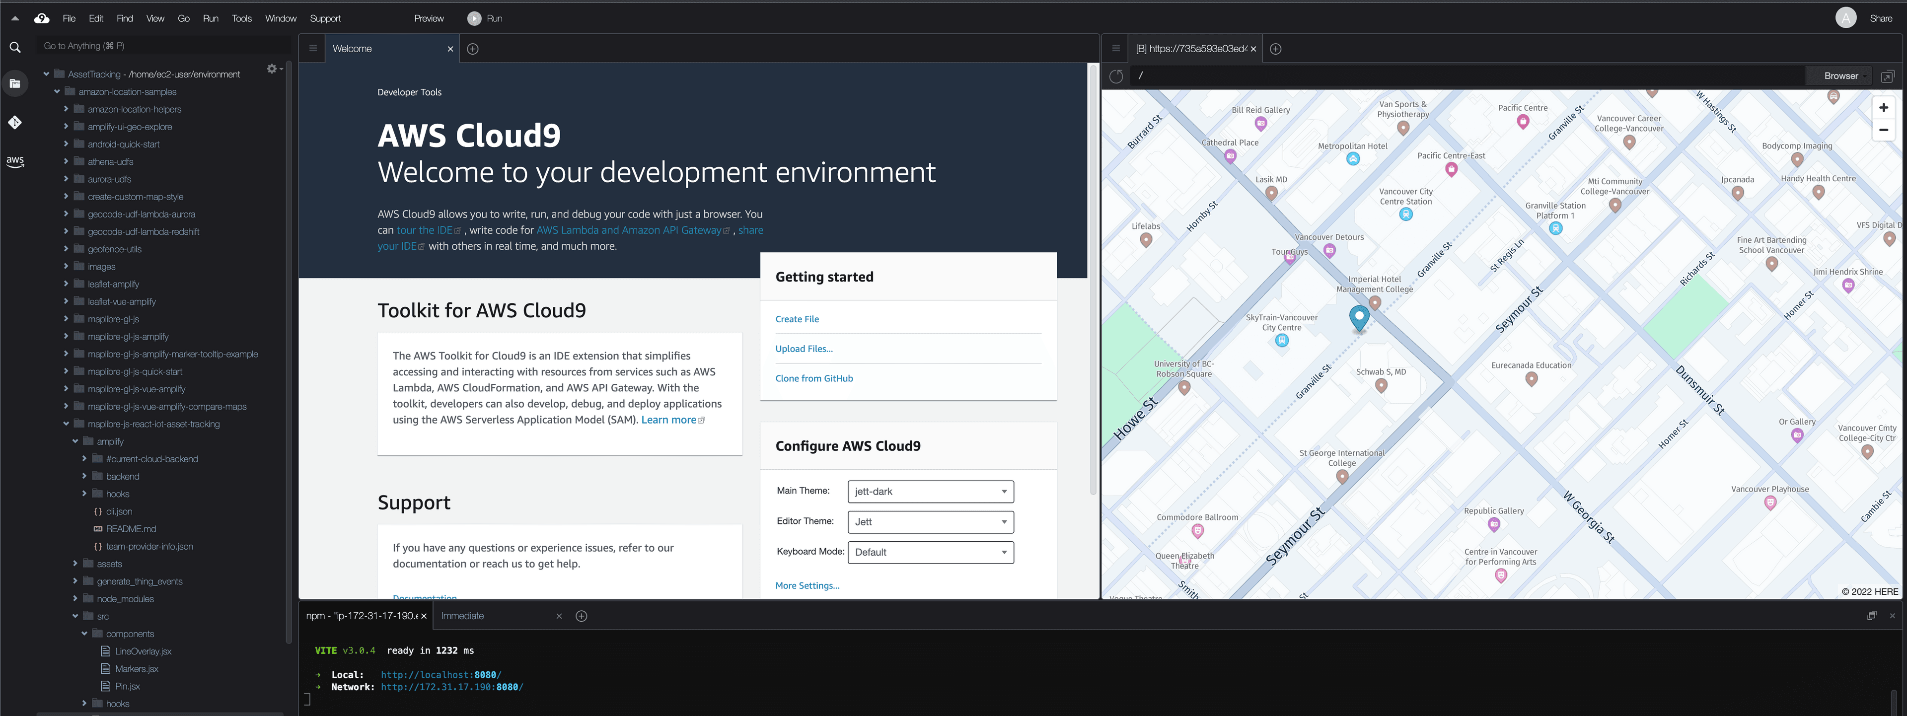Image resolution: width=1907 pixels, height=716 pixels.
Task: Open Pin.jsx file
Action: pyautogui.click(x=127, y=686)
